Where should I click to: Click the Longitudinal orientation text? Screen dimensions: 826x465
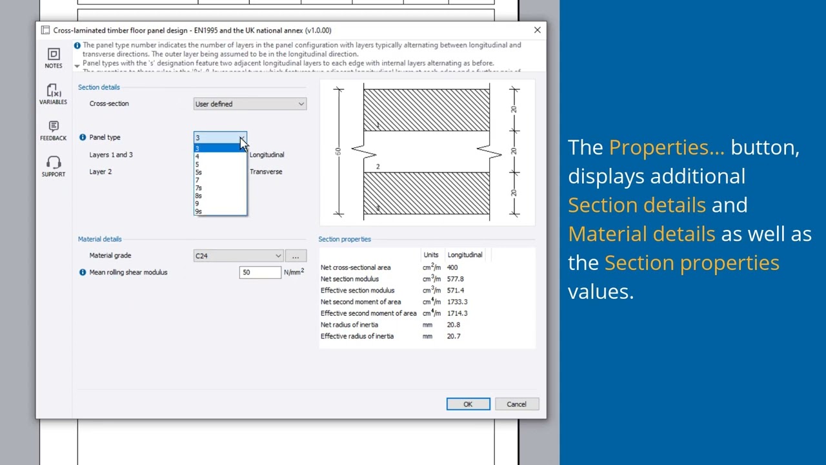click(267, 154)
